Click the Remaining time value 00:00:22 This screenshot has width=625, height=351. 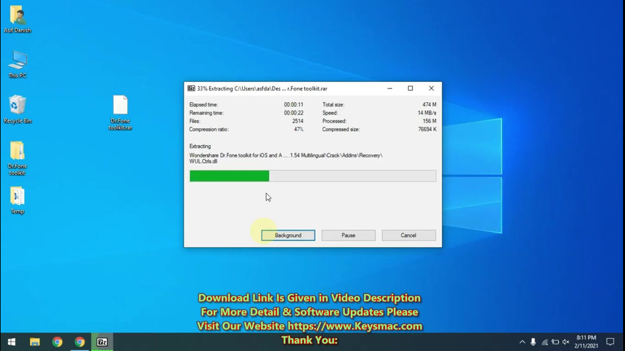(x=294, y=113)
